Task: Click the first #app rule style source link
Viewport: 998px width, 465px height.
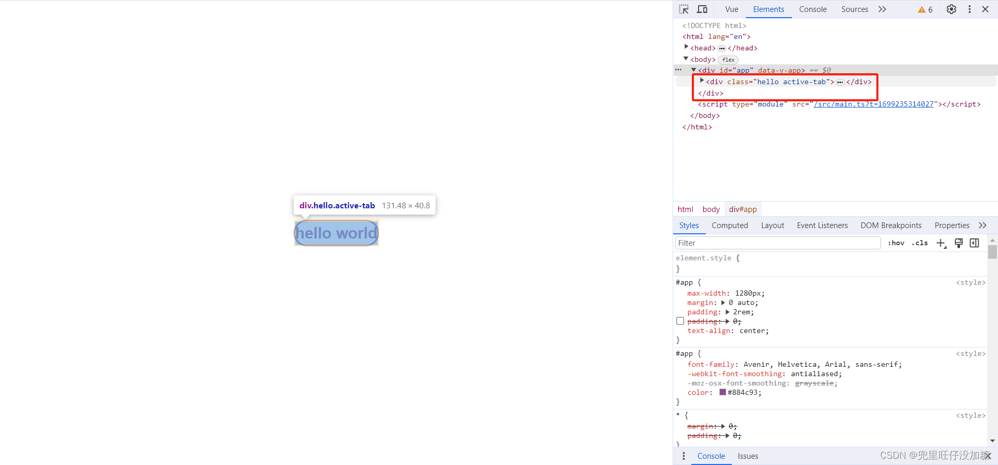Action: tap(970, 282)
